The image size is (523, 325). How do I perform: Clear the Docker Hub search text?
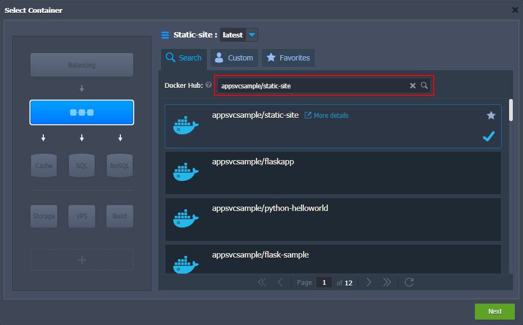(x=413, y=86)
